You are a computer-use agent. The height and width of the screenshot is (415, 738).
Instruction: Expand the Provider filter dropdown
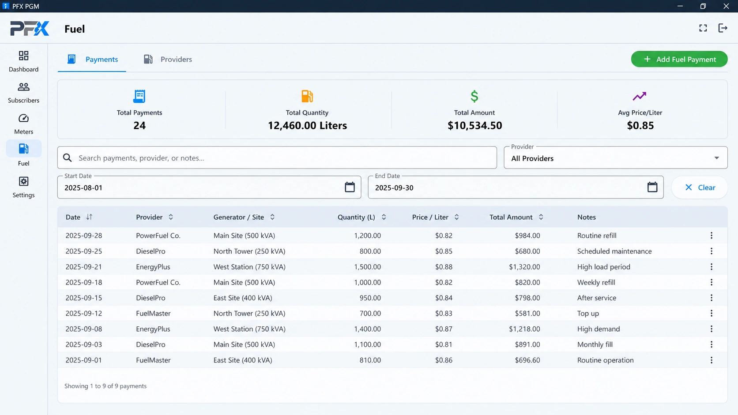coord(616,158)
